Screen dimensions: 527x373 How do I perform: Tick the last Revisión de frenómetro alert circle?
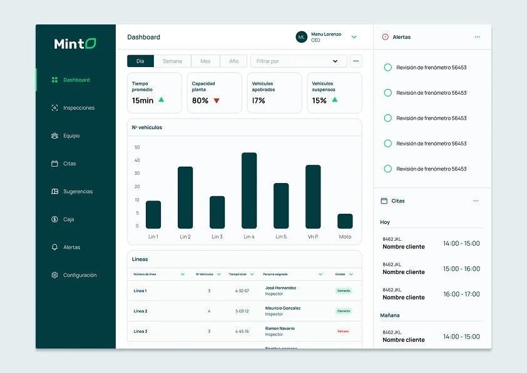388,169
